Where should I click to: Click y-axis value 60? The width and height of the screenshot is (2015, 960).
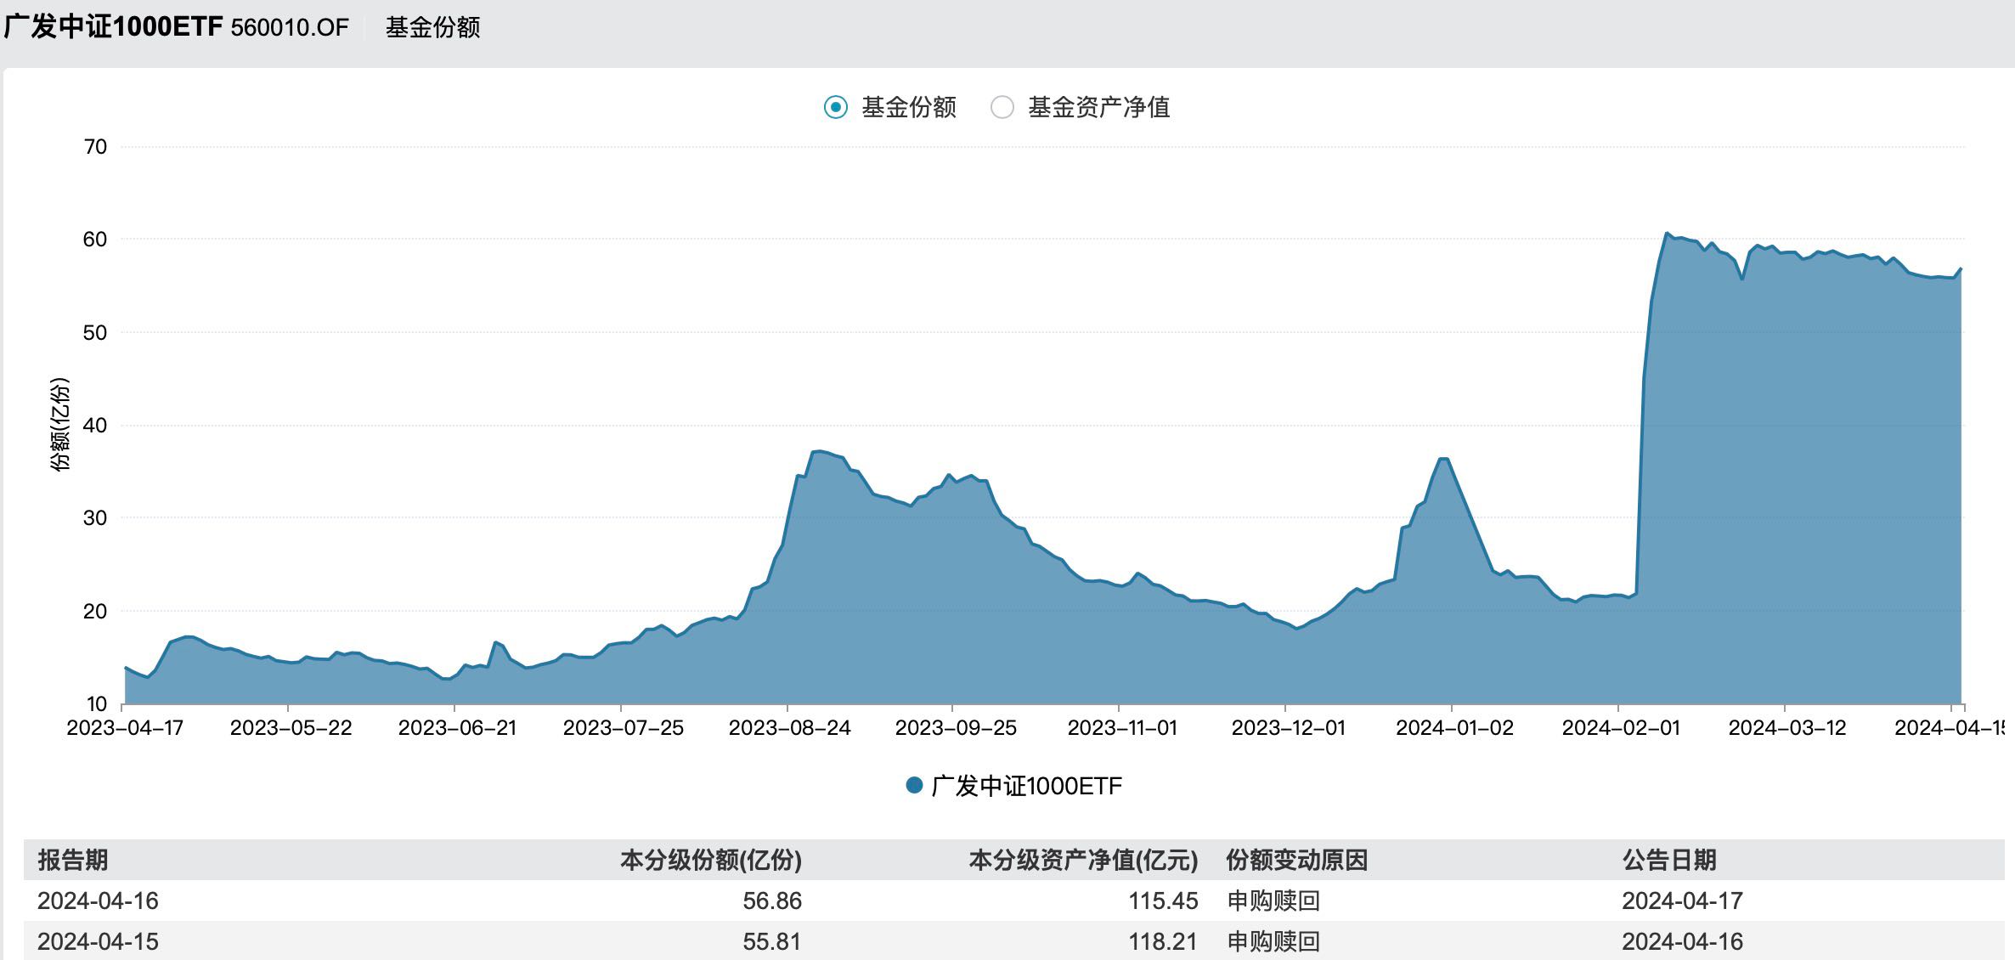(x=95, y=240)
